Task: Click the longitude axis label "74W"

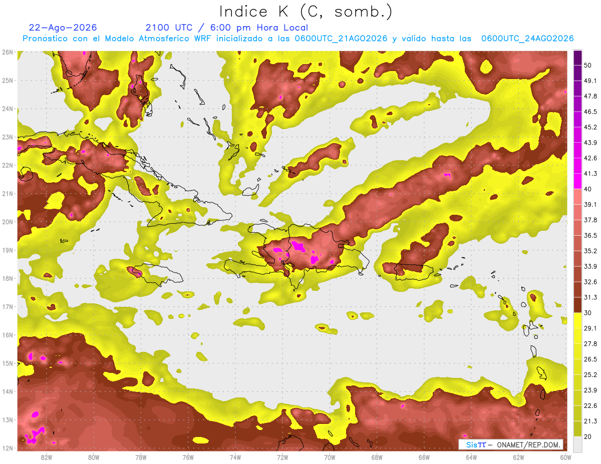Action: pyautogui.click(x=235, y=457)
